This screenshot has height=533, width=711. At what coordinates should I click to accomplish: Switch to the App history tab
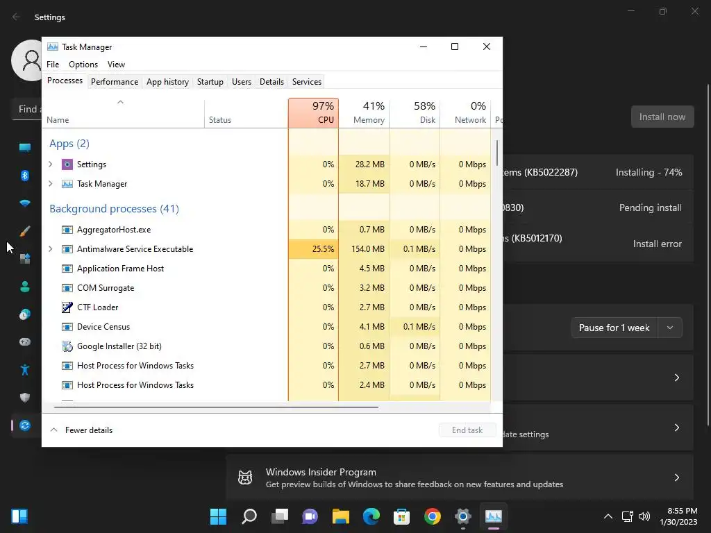coord(167,82)
